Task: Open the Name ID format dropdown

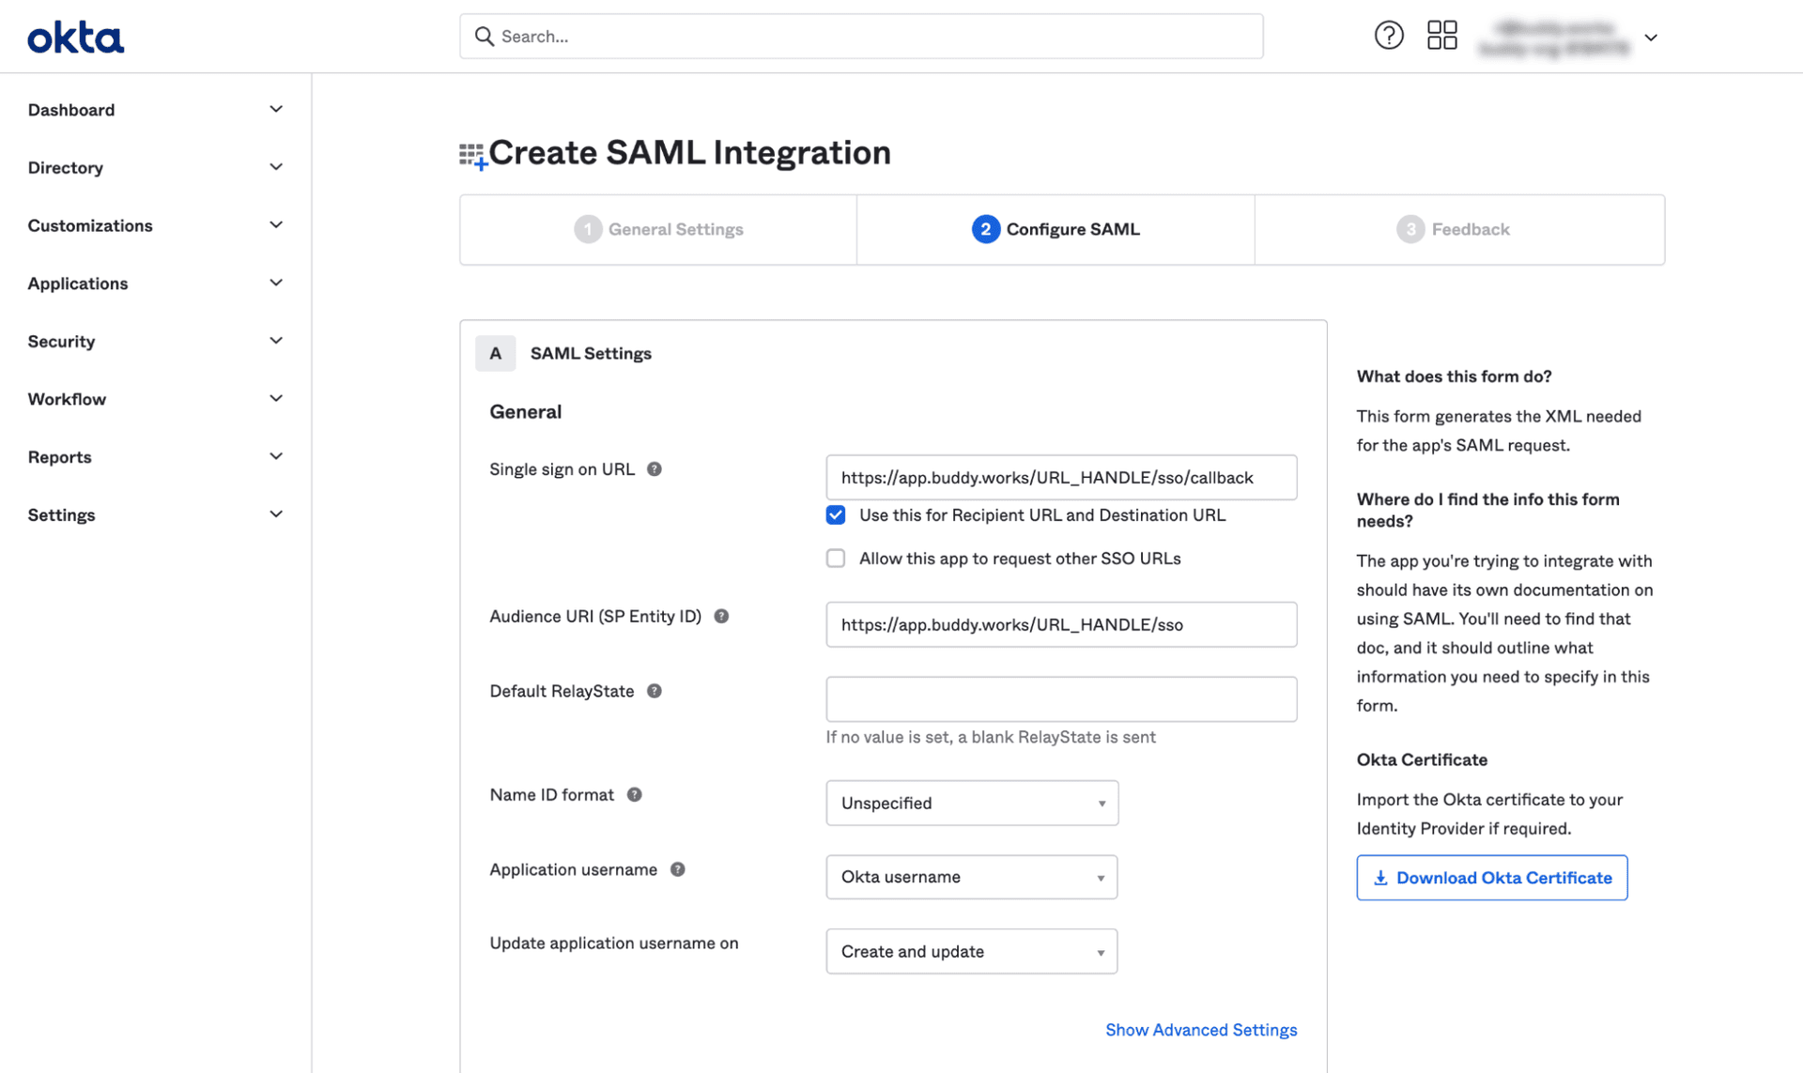Action: pyautogui.click(x=972, y=804)
